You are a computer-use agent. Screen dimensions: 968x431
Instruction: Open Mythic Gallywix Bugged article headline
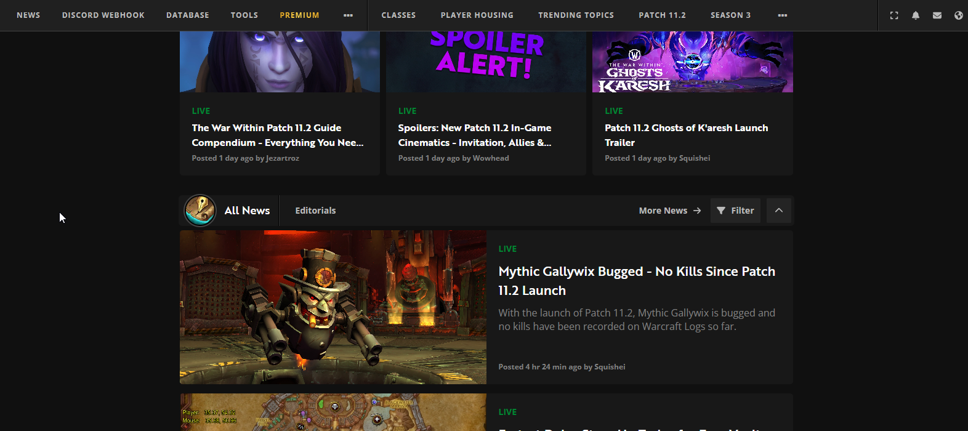click(637, 281)
